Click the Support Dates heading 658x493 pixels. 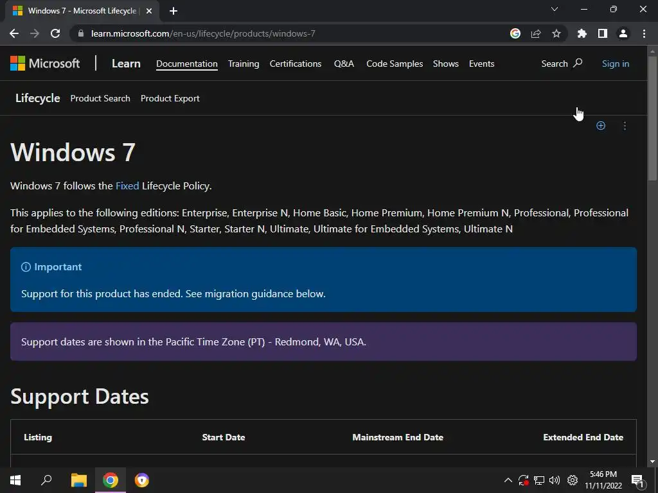(x=79, y=397)
